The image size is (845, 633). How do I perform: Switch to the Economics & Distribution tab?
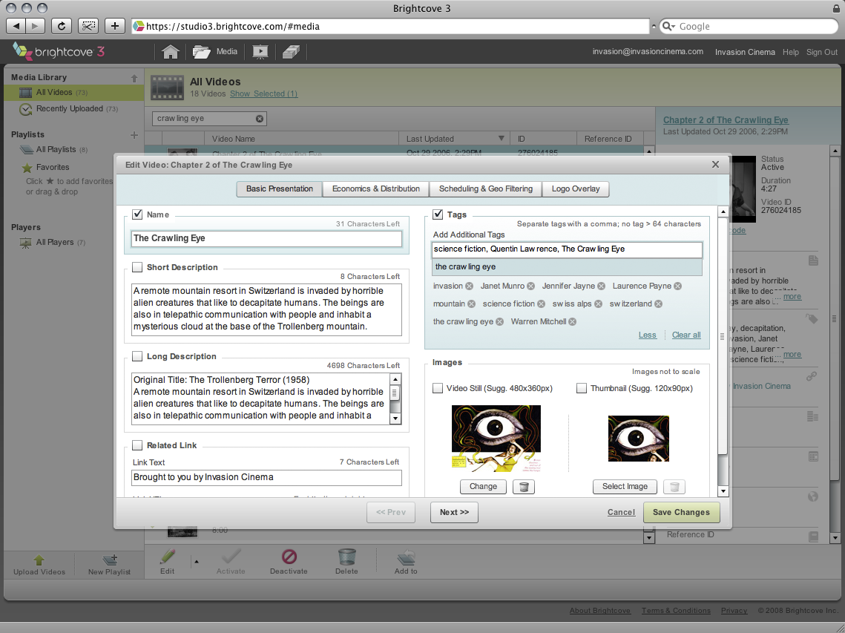(x=375, y=188)
